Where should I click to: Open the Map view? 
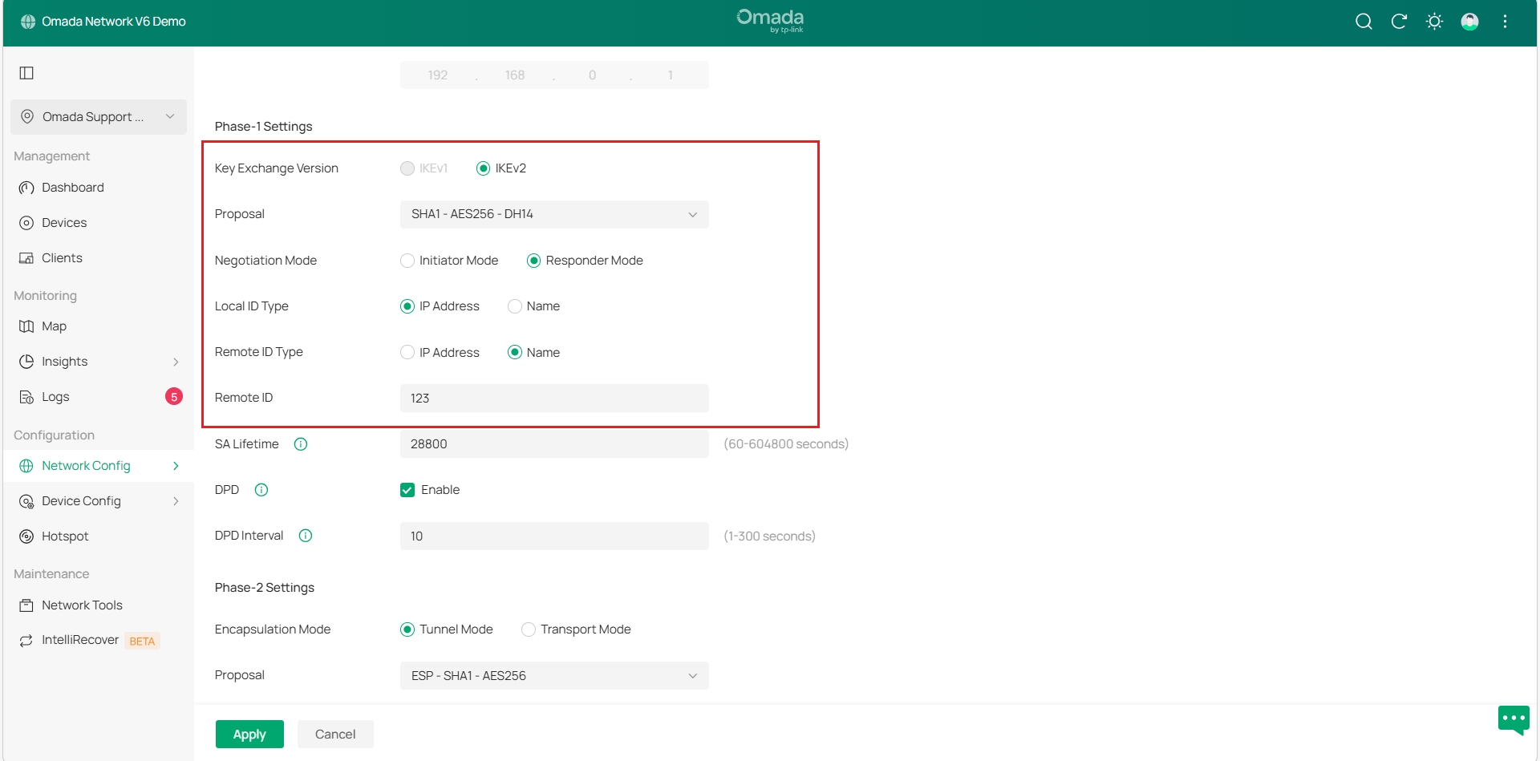tap(55, 326)
